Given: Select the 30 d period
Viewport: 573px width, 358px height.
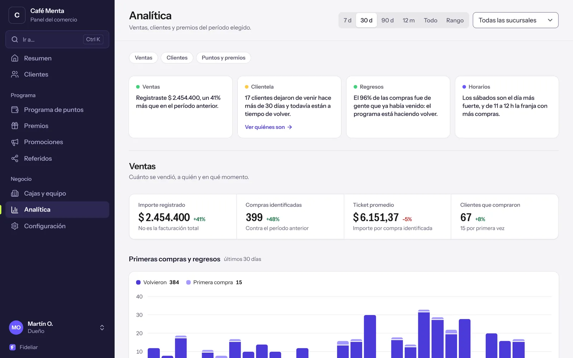Looking at the screenshot, I should tap(366, 20).
